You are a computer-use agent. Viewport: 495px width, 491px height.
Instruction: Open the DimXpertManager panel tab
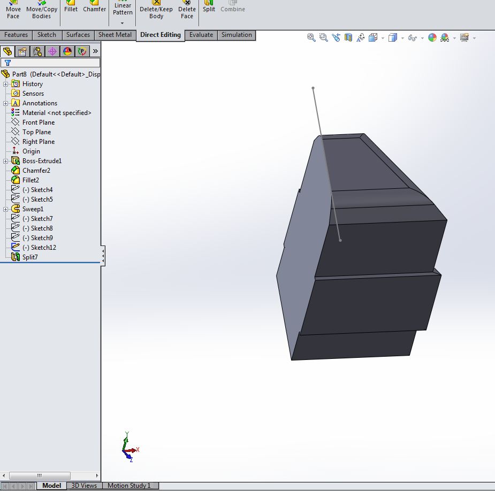pos(52,51)
